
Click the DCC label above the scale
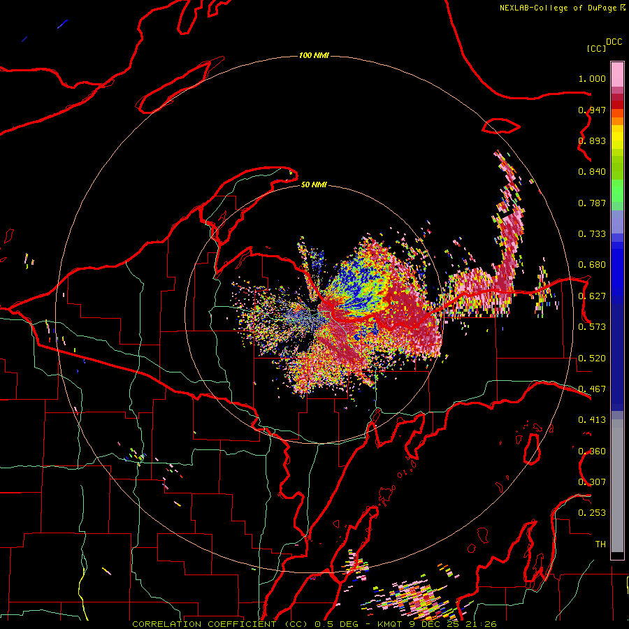coord(614,42)
